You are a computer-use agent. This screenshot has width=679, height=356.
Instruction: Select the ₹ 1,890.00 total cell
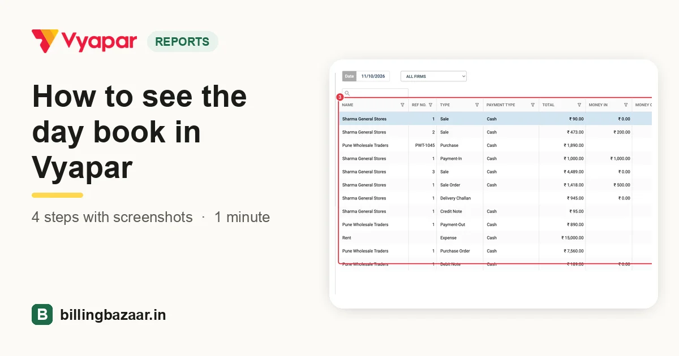[x=573, y=145]
